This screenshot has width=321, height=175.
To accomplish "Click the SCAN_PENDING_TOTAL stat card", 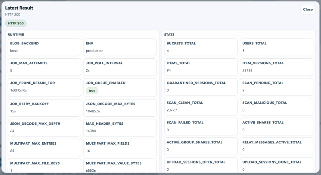I will pyautogui.click(x=276, y=87).
